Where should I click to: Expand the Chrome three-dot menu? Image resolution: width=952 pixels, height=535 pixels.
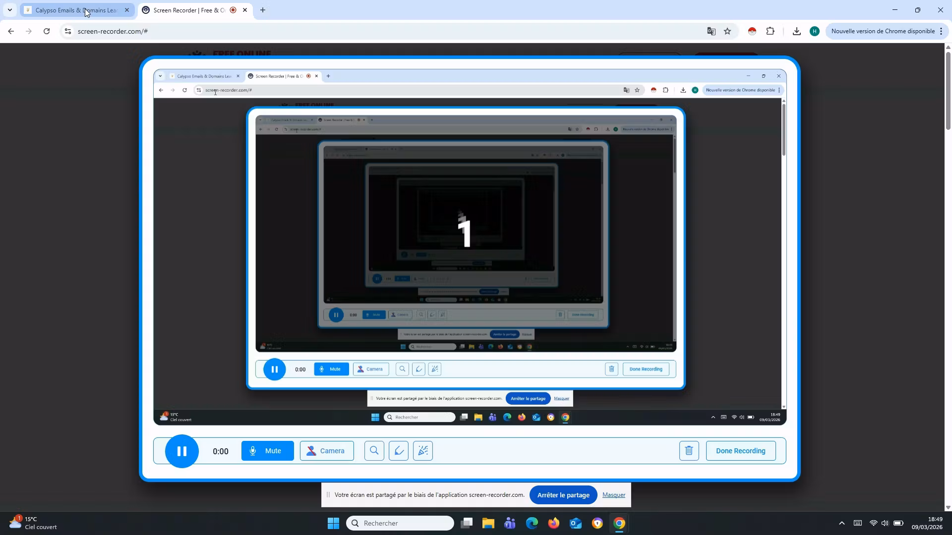tap(941, 31)
